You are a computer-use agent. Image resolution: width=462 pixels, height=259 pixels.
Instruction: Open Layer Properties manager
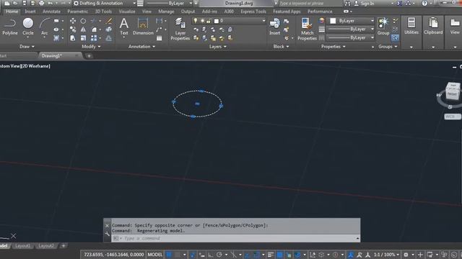coord(180,29)
